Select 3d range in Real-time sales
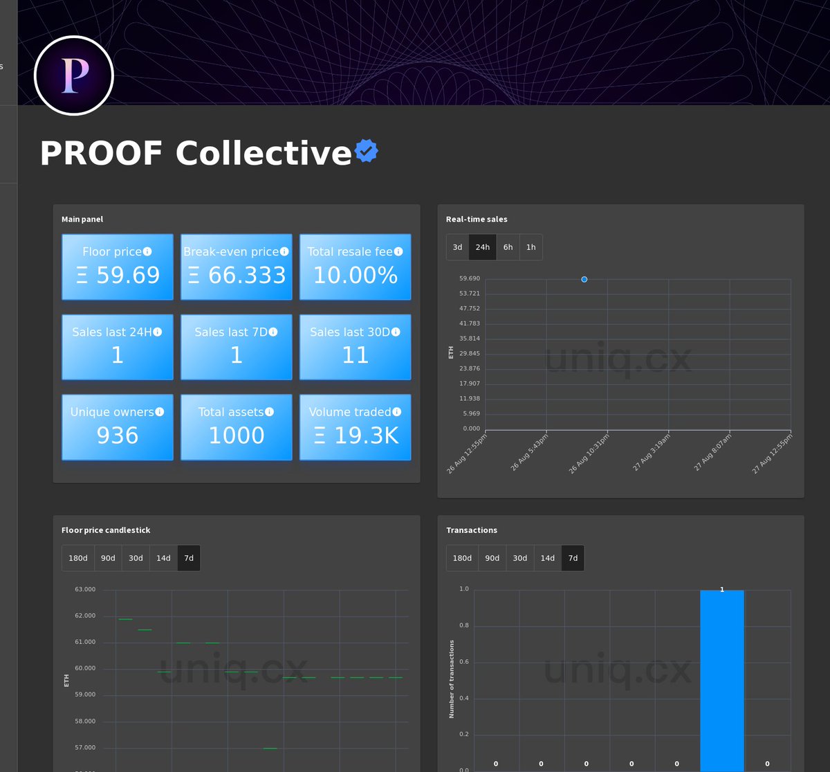This screenshot has width=830, height=772. (x=457, y=247)
